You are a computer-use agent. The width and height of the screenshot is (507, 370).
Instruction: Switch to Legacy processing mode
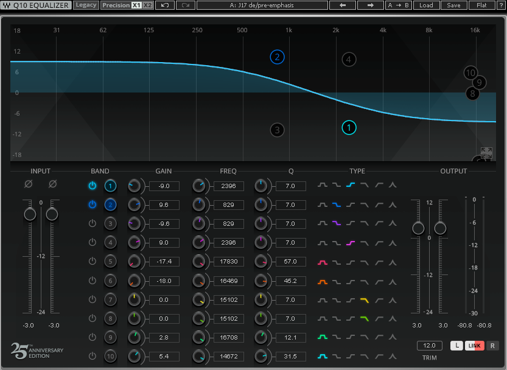click(86, 5)
